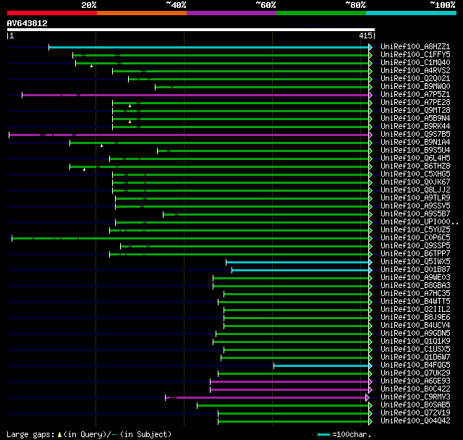Select UniRef100_Q5IWX5 label

(415, 262)
